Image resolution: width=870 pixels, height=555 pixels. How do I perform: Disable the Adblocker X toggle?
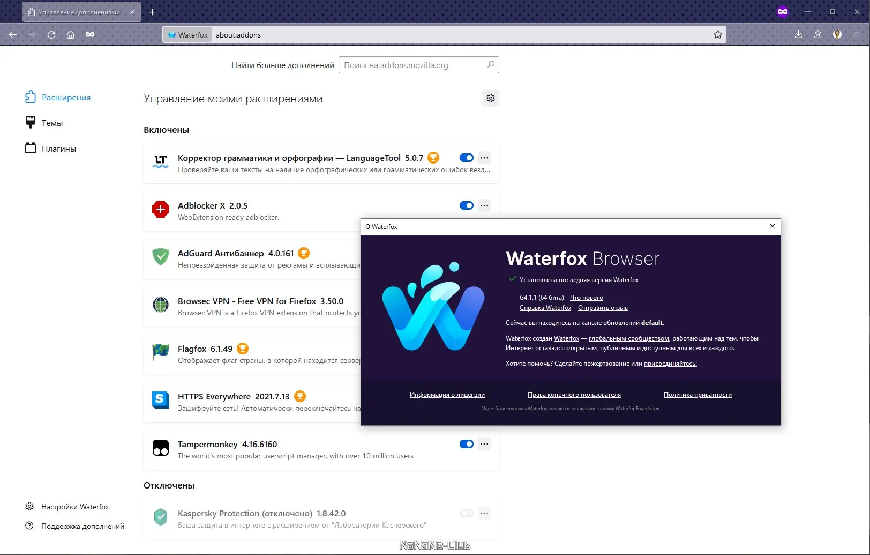[467, 205]
